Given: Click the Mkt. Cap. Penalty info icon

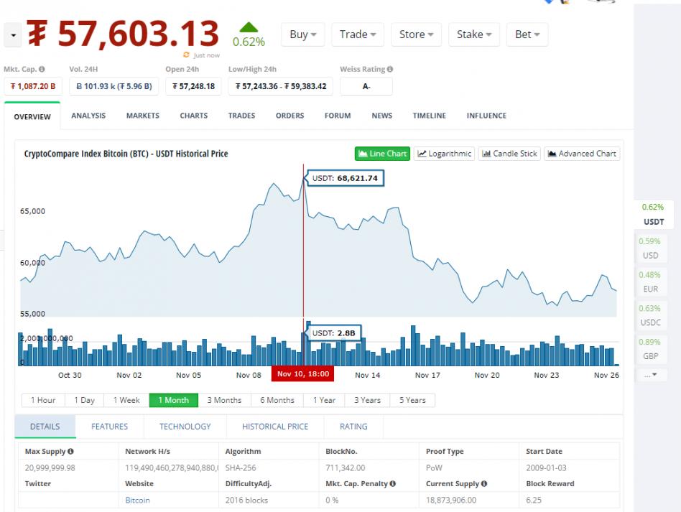Looking at the screenshot, I should [x=393, y=484].
